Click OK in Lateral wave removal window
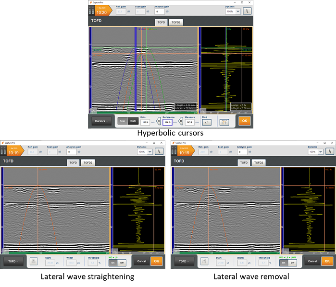Image resolution: width=336 pixels, height=287 pixels. (327, 261)
